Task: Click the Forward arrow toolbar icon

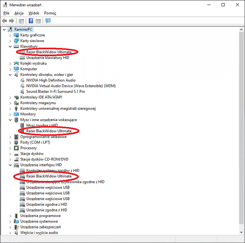Action: (x=11, y=21)
